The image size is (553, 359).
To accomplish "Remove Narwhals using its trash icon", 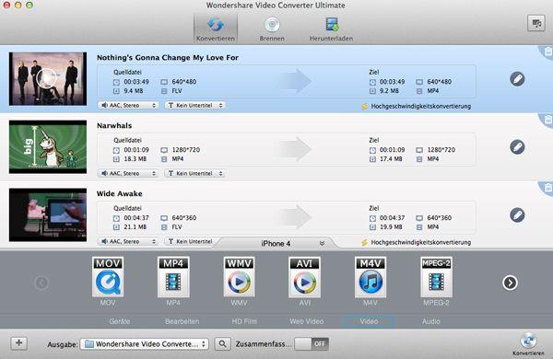I will click(547, 120).
